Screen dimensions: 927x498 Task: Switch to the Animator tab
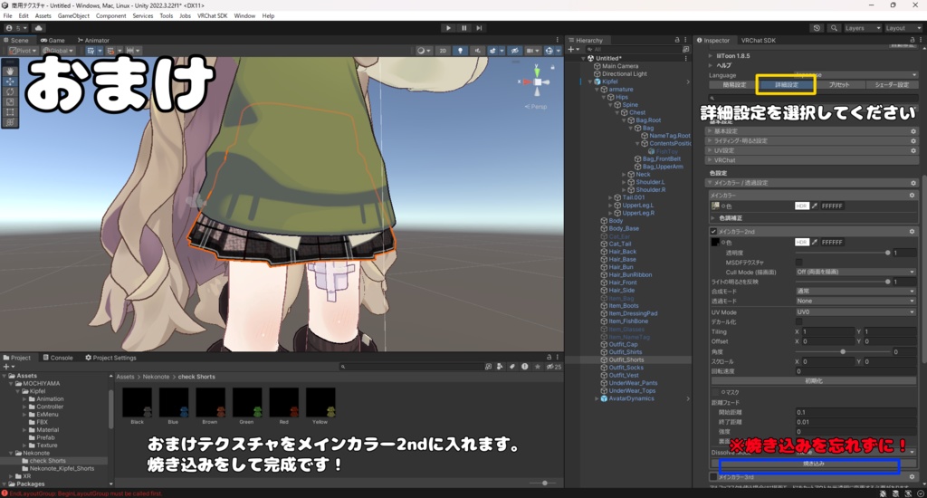click(93, 40)
